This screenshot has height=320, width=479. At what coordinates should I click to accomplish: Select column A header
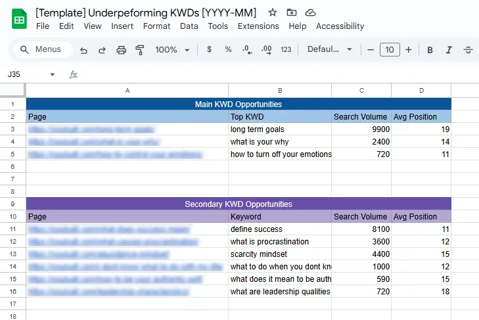click(127, 91)
